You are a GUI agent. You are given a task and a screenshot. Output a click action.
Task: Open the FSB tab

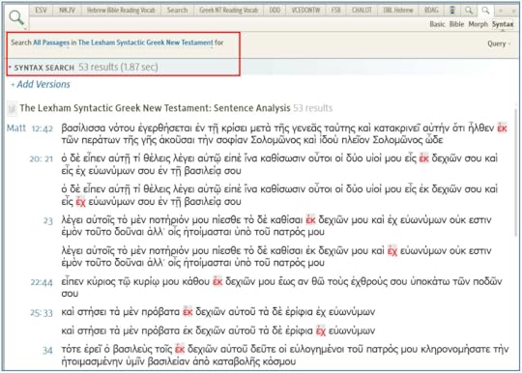pyautogui.click(x=335, y=11)
